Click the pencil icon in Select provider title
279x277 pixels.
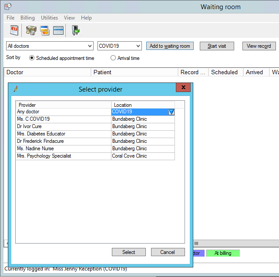point(16,89)
